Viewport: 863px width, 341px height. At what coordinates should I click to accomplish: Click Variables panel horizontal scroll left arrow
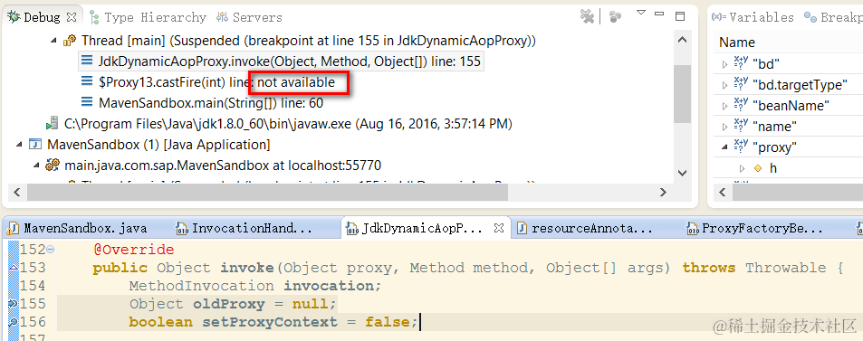[x=722, y=192]
